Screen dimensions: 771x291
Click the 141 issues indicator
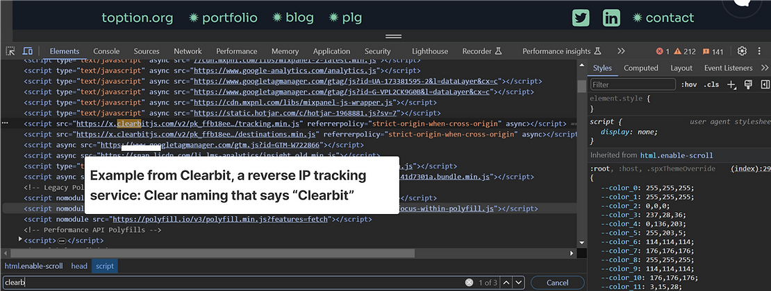pos(713,51)
